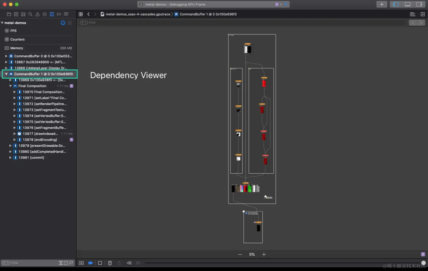The width and height of the screenshot is (428, 271).
Task: Open the Report navigator speech icon
Action: point(66,14)
